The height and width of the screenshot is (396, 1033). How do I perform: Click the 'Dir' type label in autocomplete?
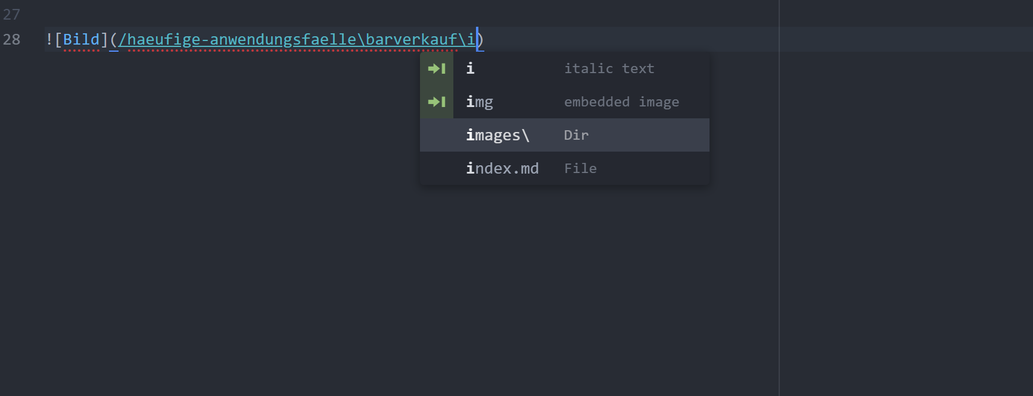coord(576,135)
